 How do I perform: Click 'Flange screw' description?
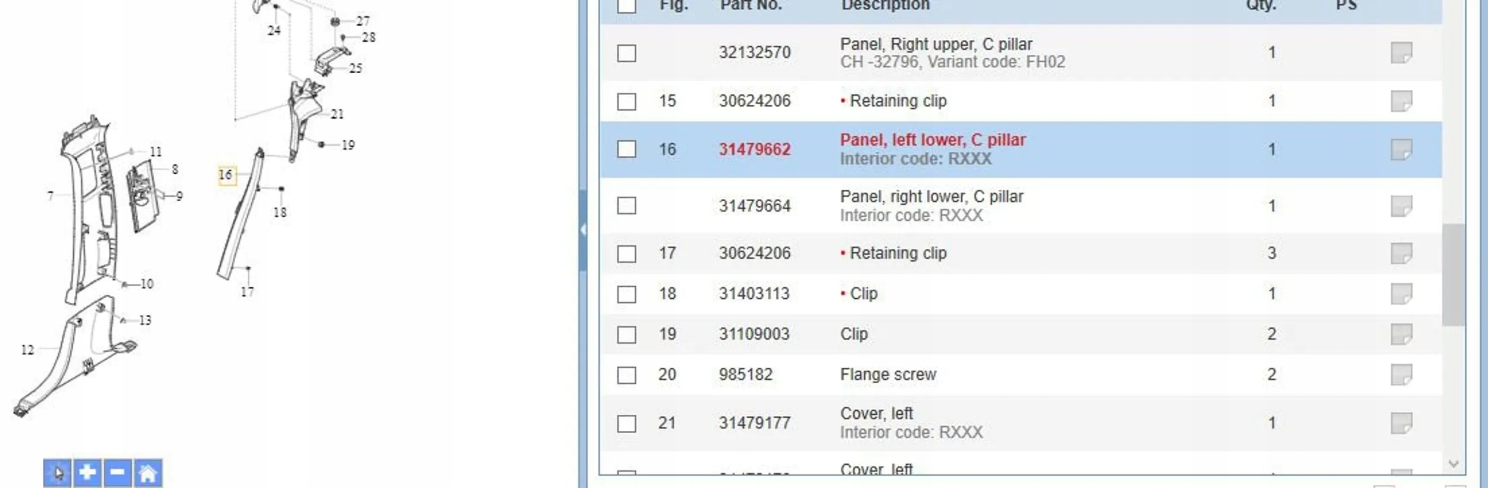click(x=888, y=375)
